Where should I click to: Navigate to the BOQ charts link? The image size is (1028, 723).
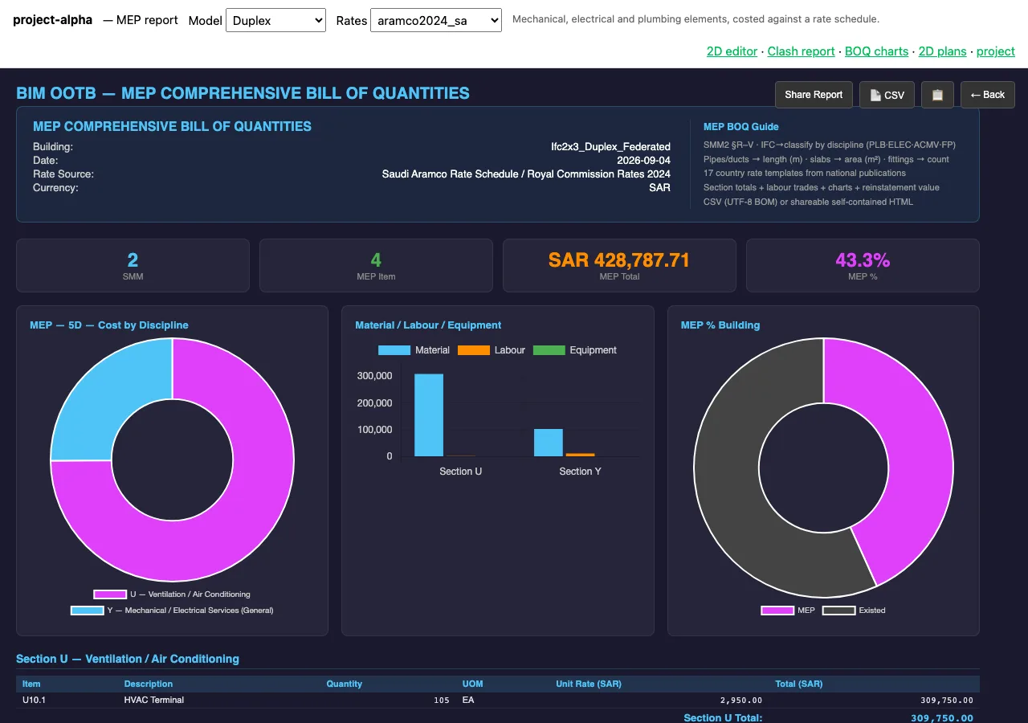(876, 51)
